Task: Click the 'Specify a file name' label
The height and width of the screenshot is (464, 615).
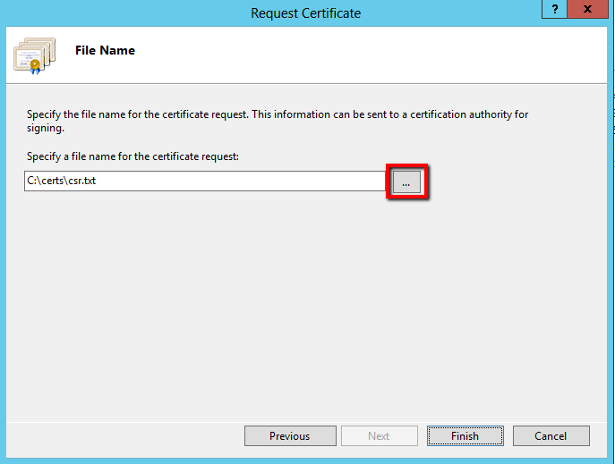Action: (x=132, y=157)
